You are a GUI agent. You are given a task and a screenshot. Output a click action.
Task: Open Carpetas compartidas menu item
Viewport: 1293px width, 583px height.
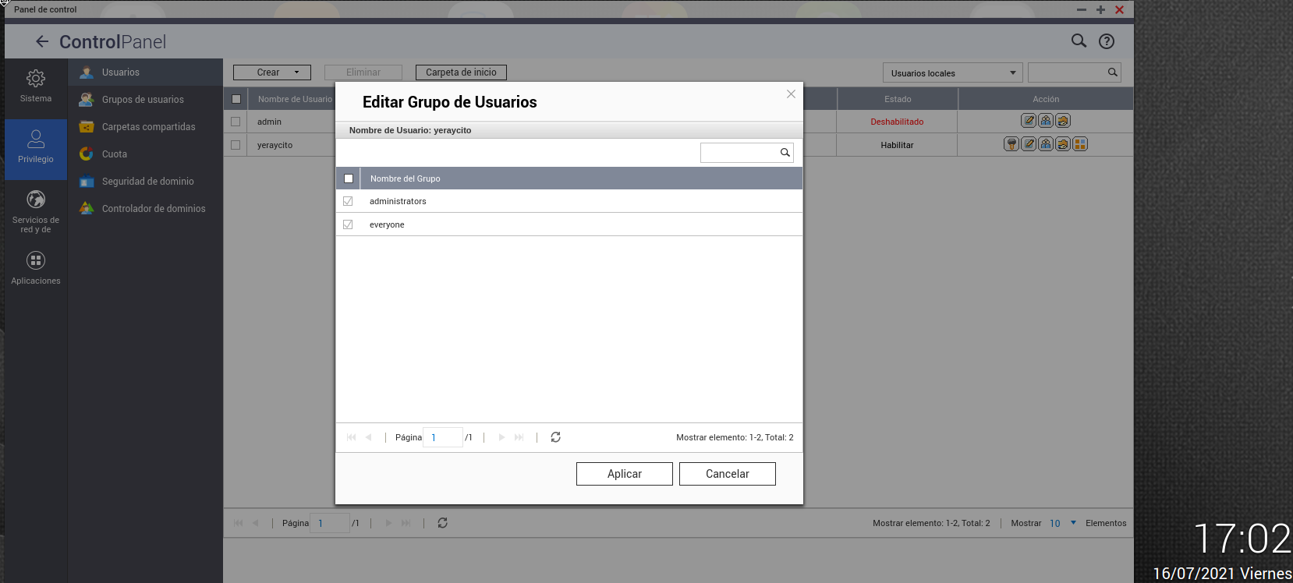(x=148, y=127)
